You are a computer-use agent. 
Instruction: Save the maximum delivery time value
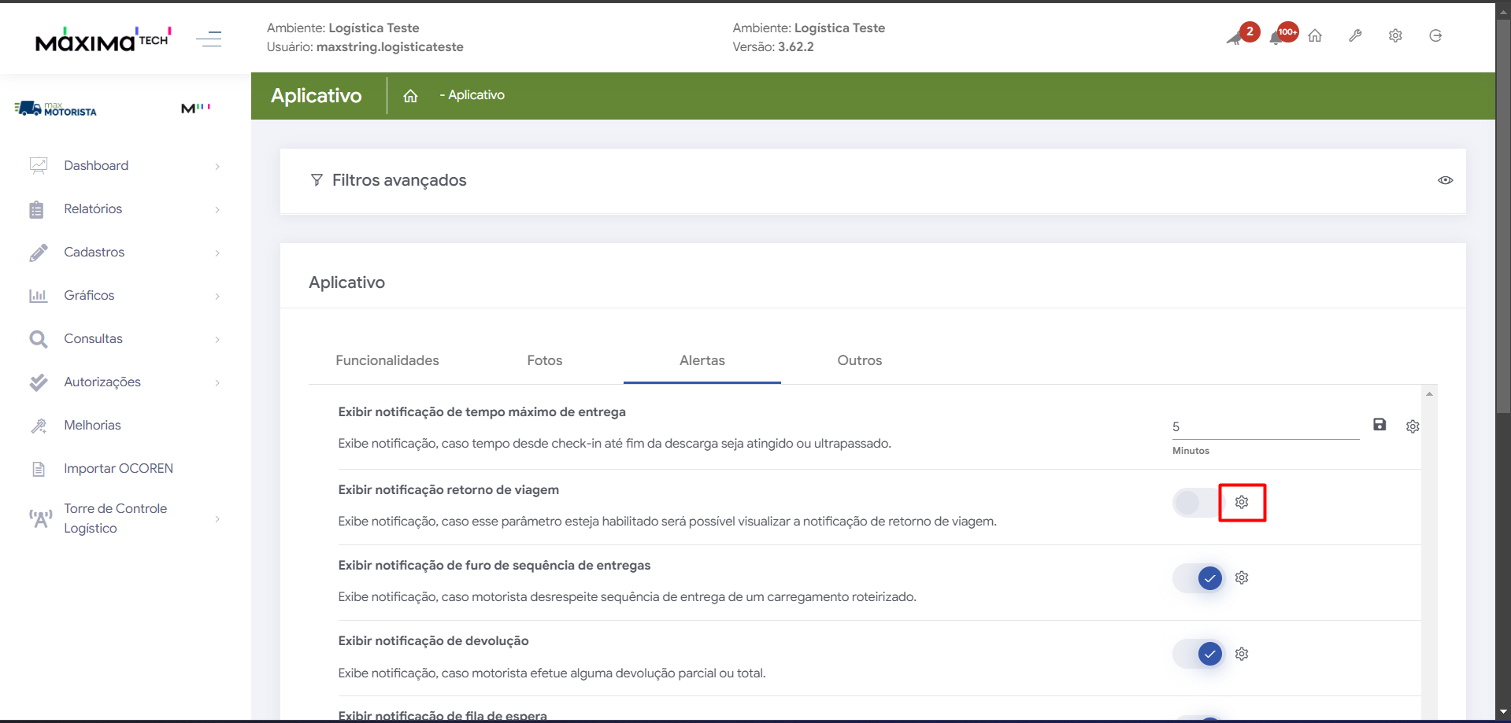pos(1380,425)
